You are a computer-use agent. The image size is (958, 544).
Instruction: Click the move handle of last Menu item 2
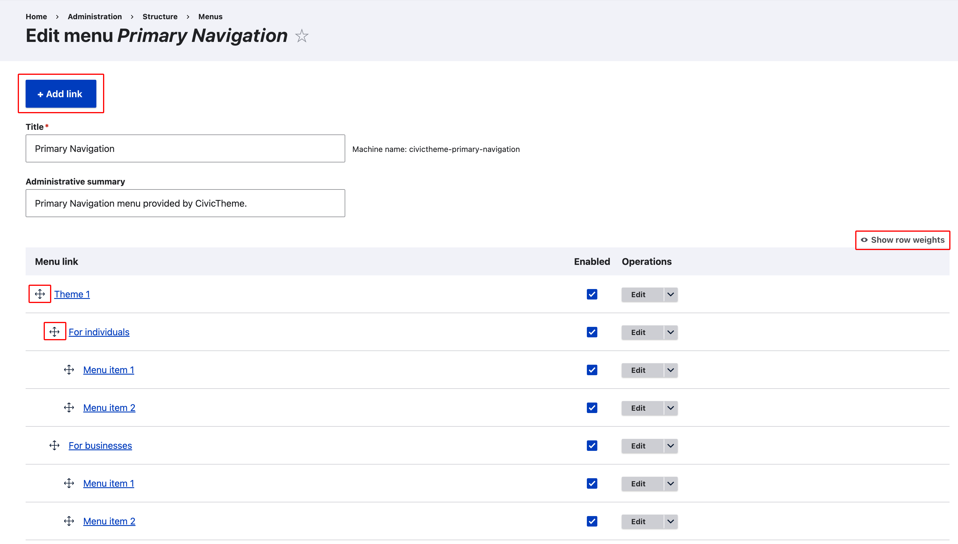coord(69,521)
